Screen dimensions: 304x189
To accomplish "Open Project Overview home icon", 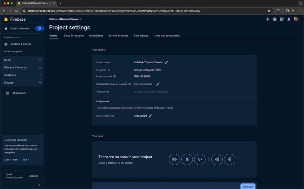I will coord(6,28).
